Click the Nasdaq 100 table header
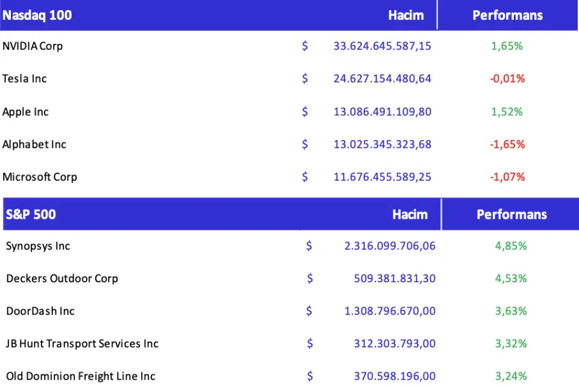 pyautogui.click(x=37, y=15)
